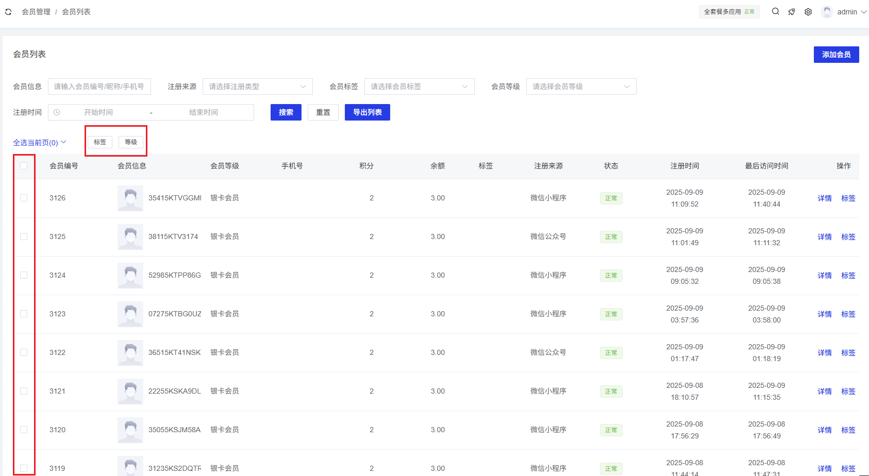
Task: Check the checkbox for member 3125
Action: pos(24,236)
